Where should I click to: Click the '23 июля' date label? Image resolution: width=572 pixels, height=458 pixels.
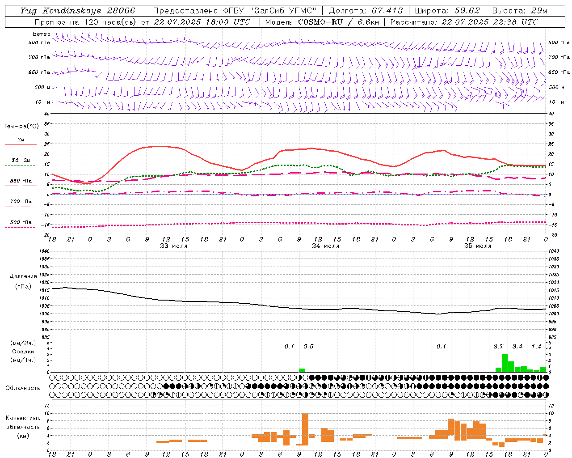tap(174, 246)
